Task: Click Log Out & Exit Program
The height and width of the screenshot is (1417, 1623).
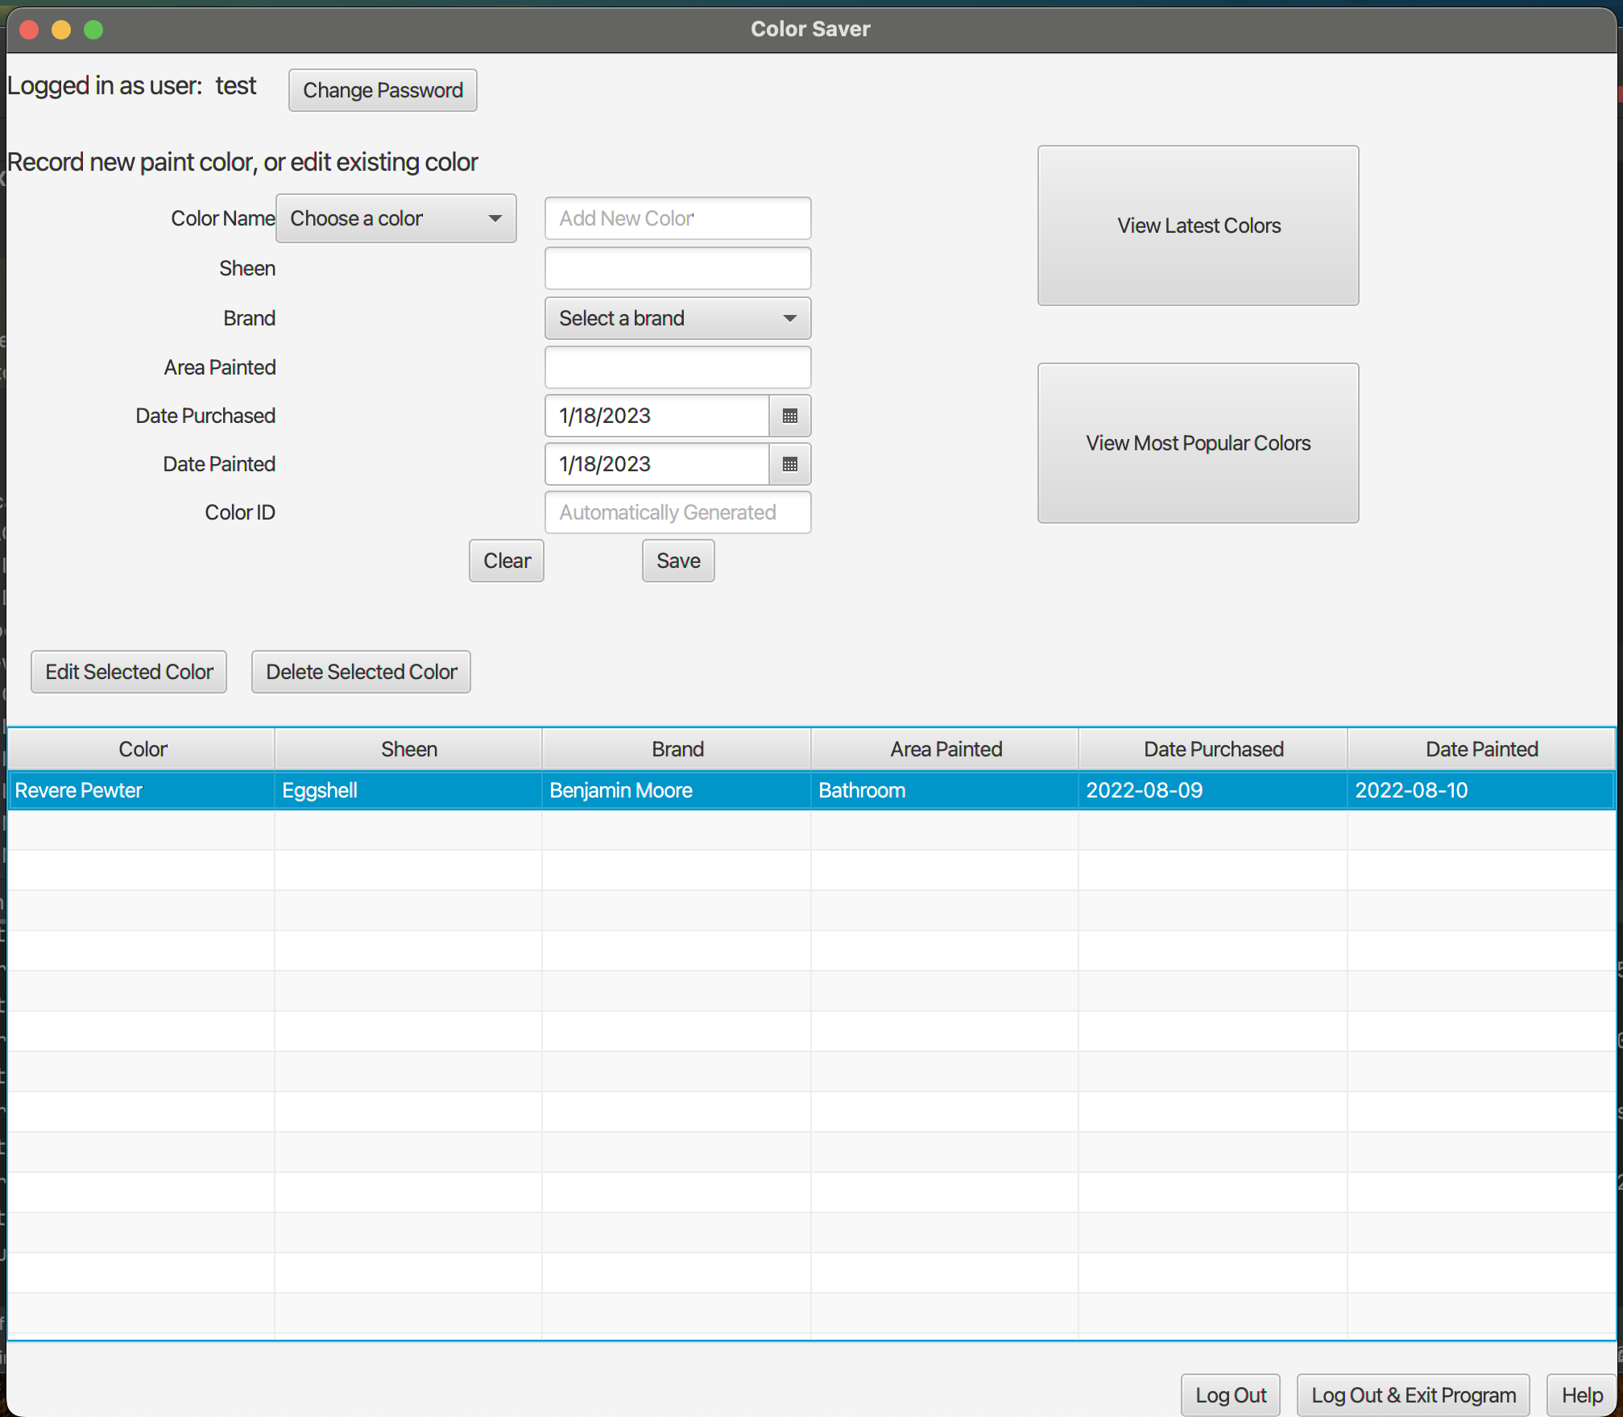Action: tap(1413, 1395)
